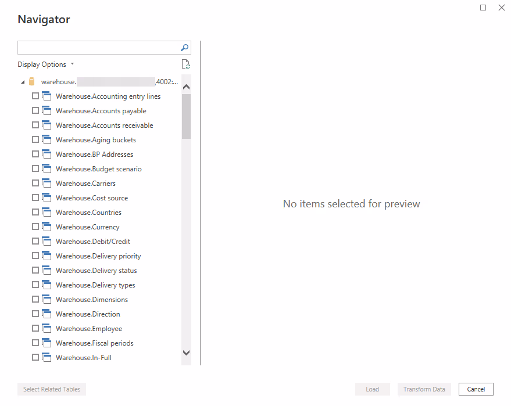Screen dimensions: 511x406
Task: Click the scroll down arrow in table list
Action: [186, 353]
